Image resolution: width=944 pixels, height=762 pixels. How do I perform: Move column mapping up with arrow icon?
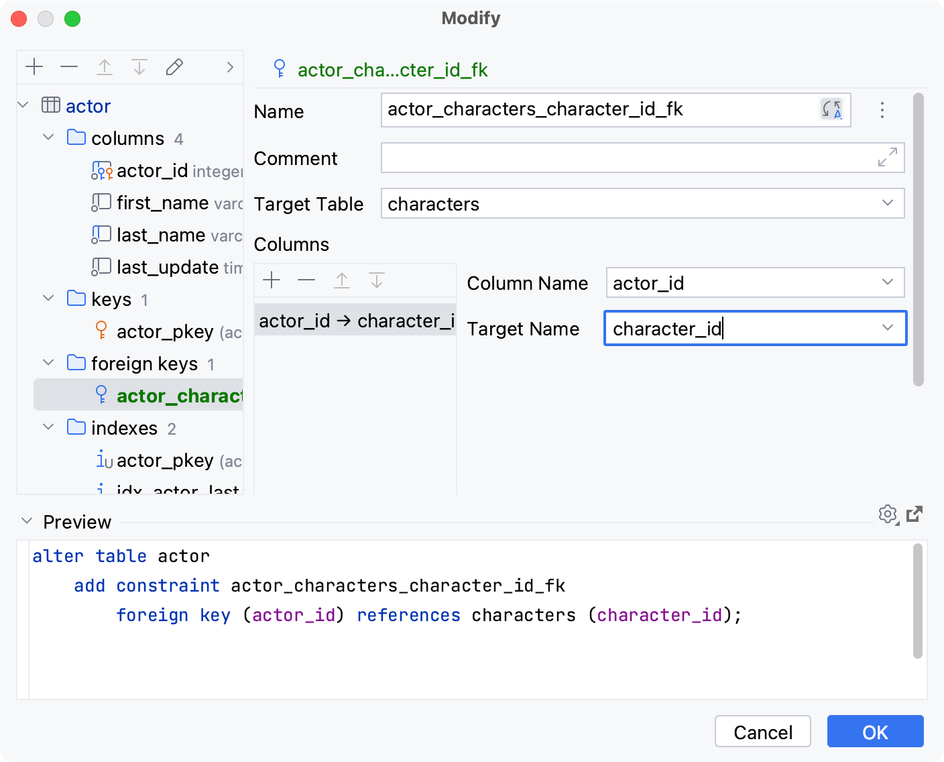tap(342, 280)
